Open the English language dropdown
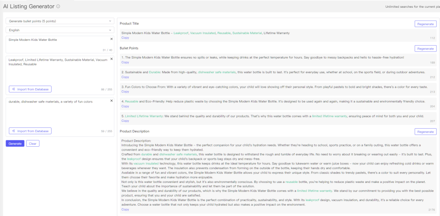 point(60,30)
